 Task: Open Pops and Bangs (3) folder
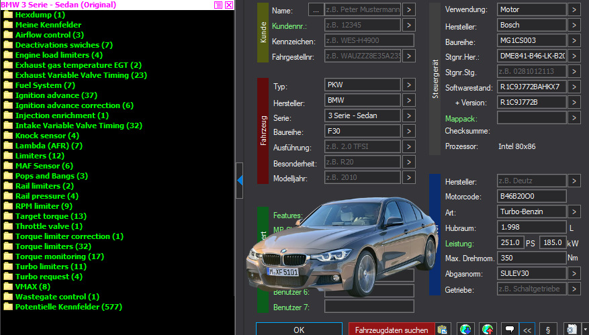click(46, 176)
